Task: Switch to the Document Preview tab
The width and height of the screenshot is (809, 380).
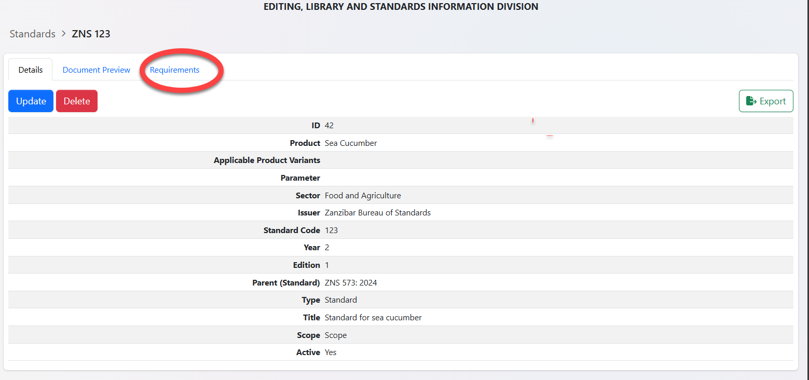Action: tap(97, 70)
